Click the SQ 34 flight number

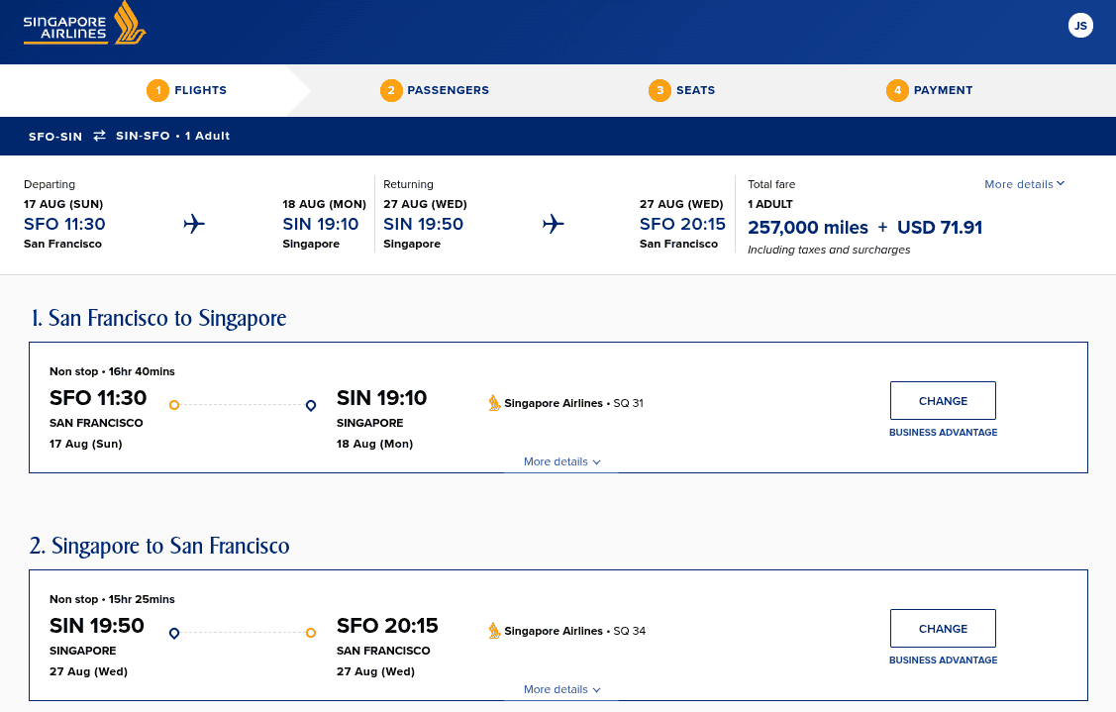point(629,631)
